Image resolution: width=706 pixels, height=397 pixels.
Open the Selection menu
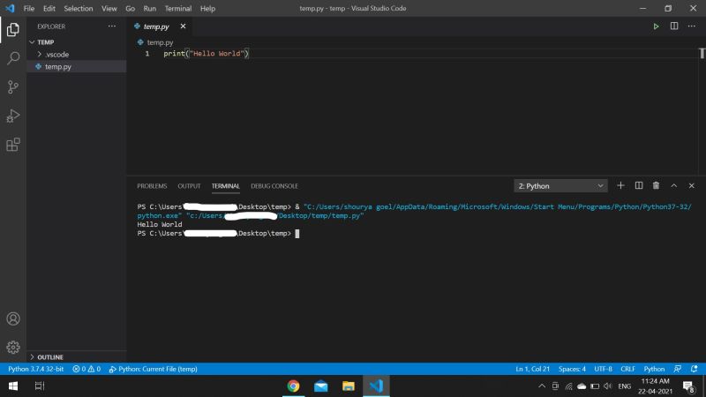click(79, 8)
